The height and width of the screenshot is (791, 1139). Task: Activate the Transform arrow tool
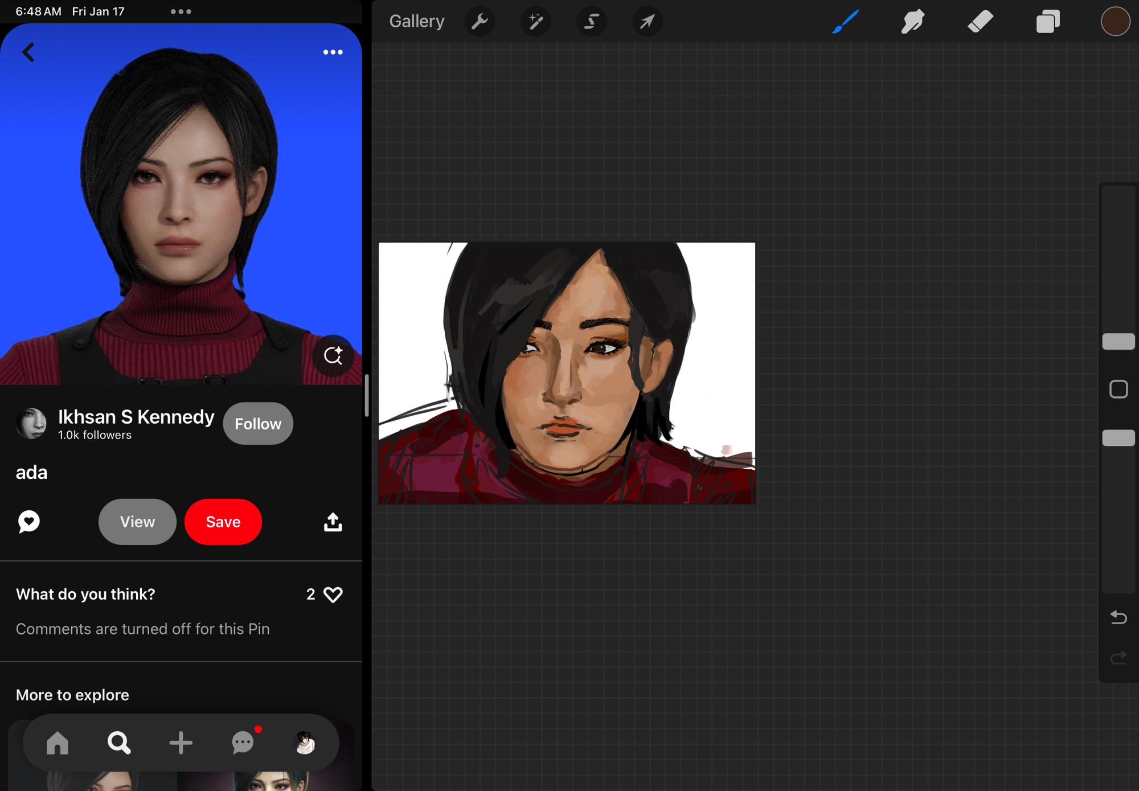click(x=647, y=22)
